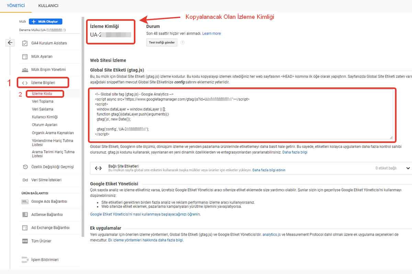
Task: Click the İzleme Kimliği UA tracking ID value
Action: [111, 35]
